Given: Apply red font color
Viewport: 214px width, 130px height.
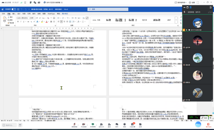Looking at the screenshot, I should pyautogui.click(x=46, y=21).
